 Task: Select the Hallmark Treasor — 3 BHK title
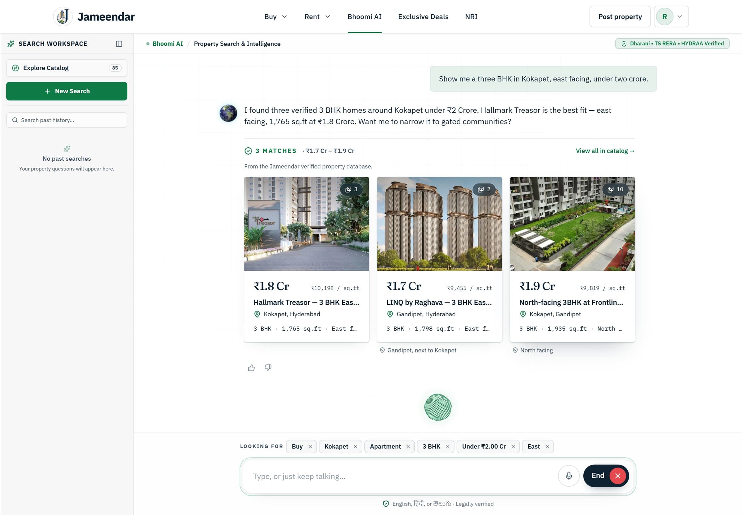tap(306, 302)
